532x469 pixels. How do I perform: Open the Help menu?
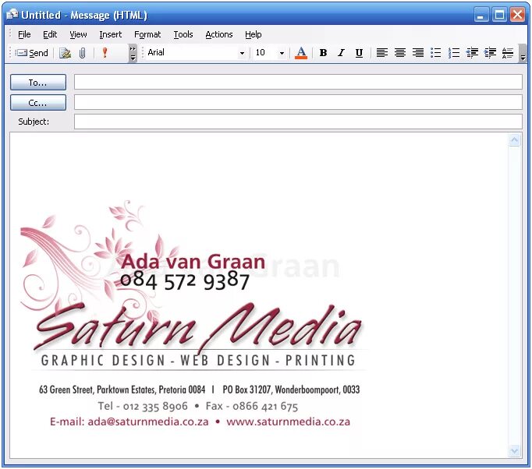(x=253, y=34)
